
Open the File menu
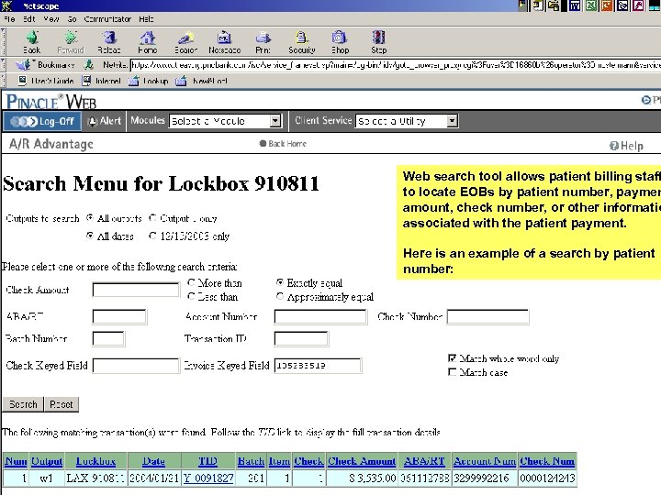[x=9, y=19]
